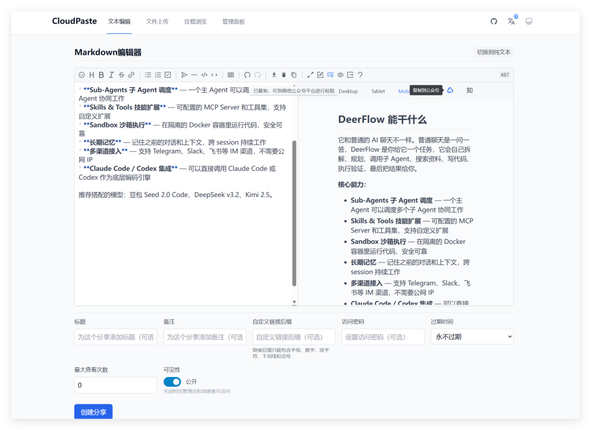
Task: Open the theme mode selector icon
Action: coord(528,21)
